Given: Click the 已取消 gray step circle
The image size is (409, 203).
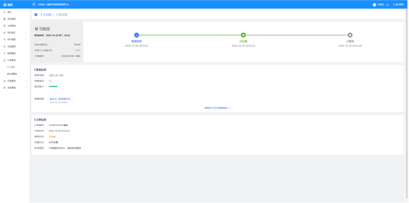Looking at the screenshot, I should 350,35.
